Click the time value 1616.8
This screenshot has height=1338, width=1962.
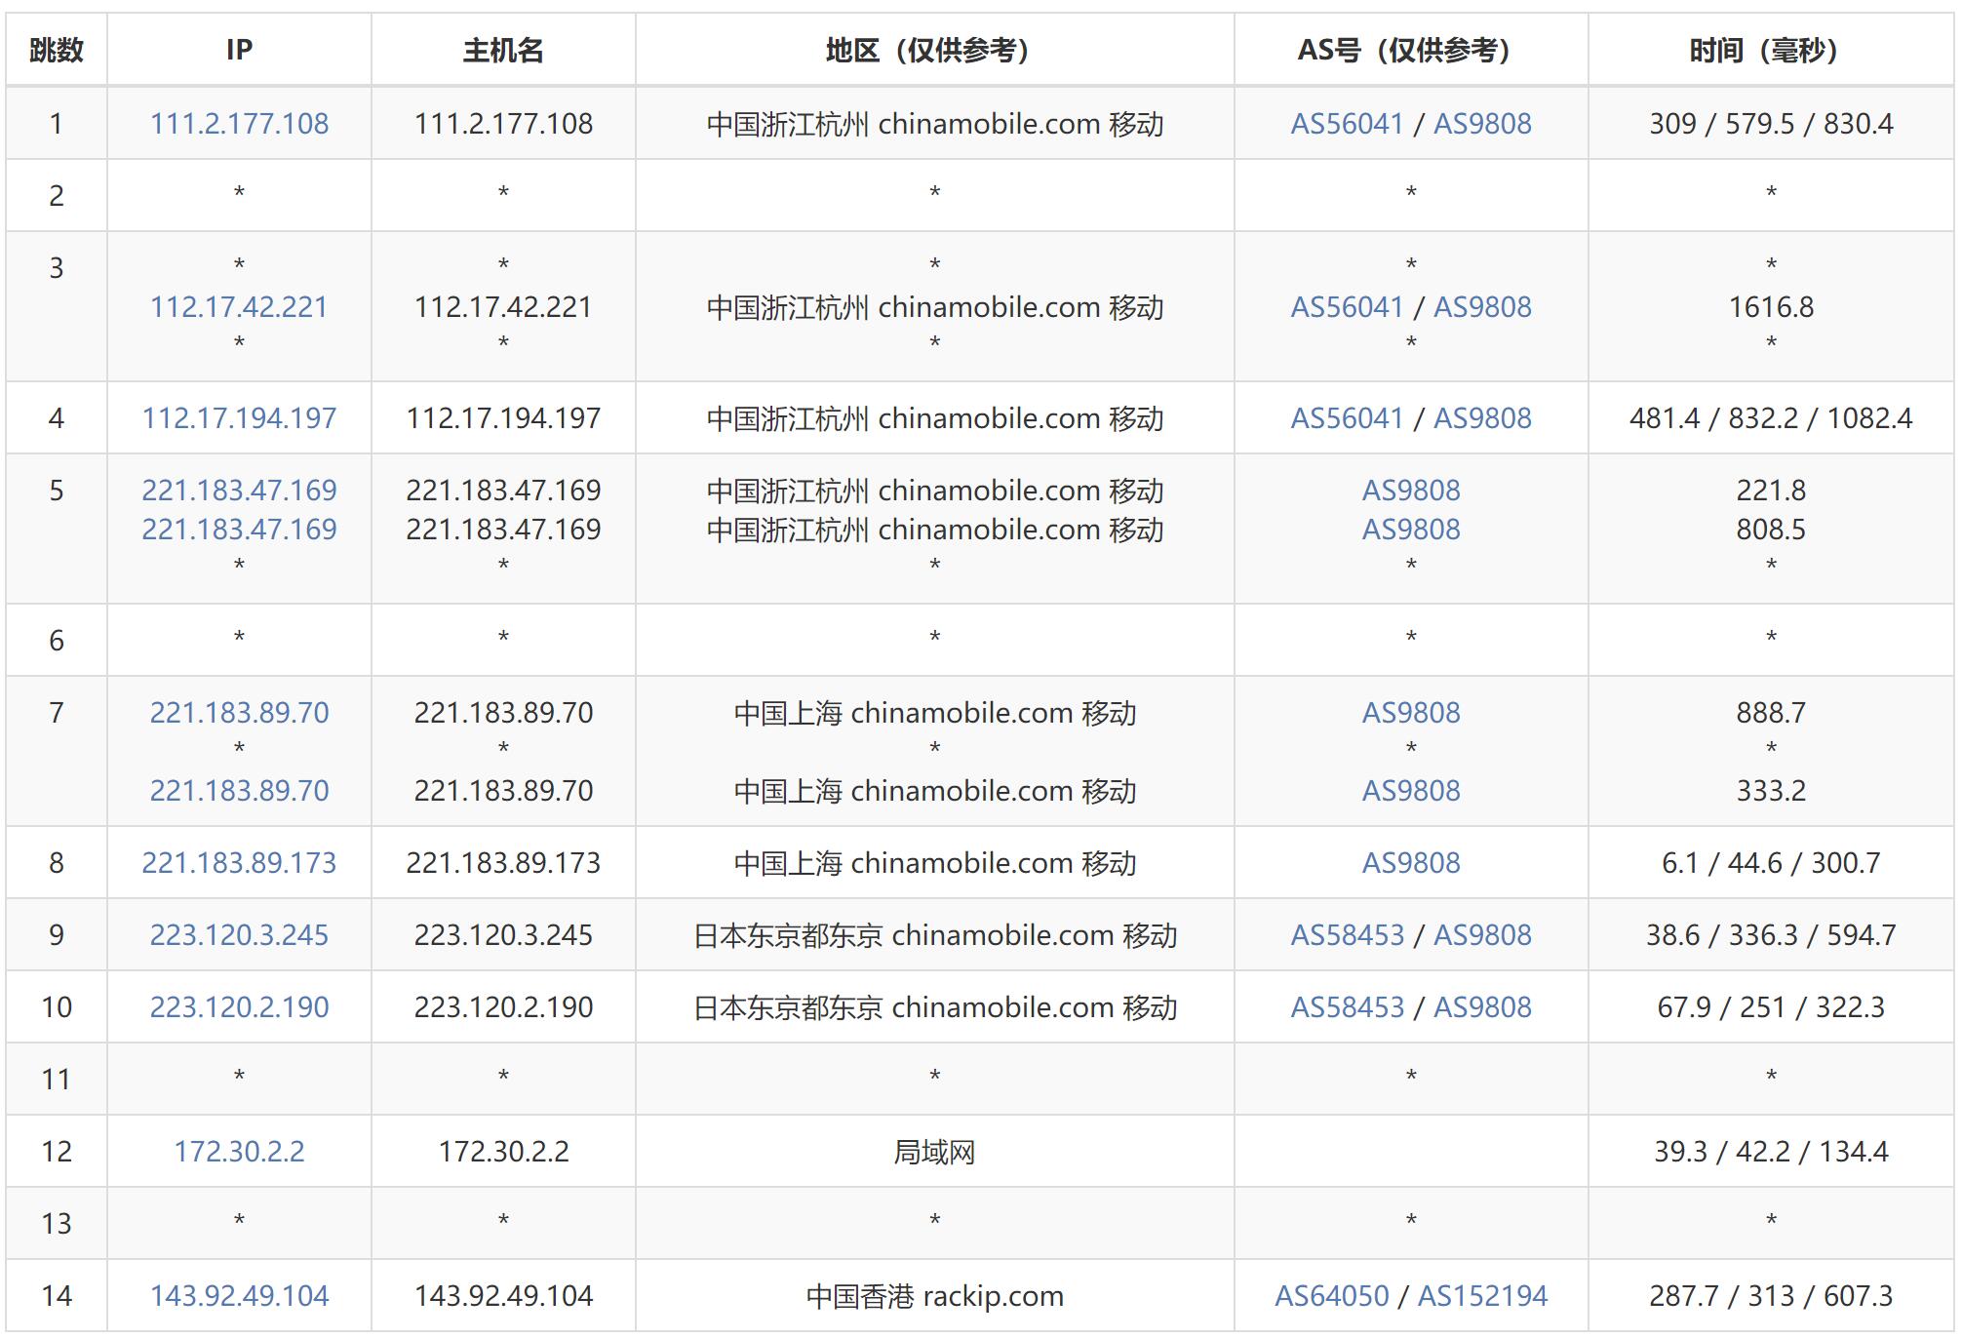[1771, 307]
